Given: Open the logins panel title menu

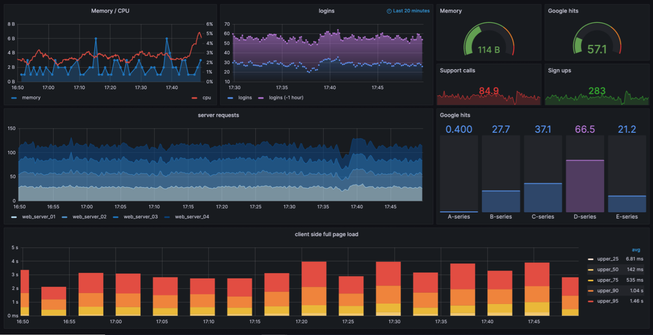Looking at the screenshot, I should pos(326,11).
